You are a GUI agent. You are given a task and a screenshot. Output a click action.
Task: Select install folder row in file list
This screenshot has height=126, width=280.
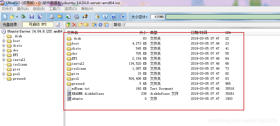78,64
